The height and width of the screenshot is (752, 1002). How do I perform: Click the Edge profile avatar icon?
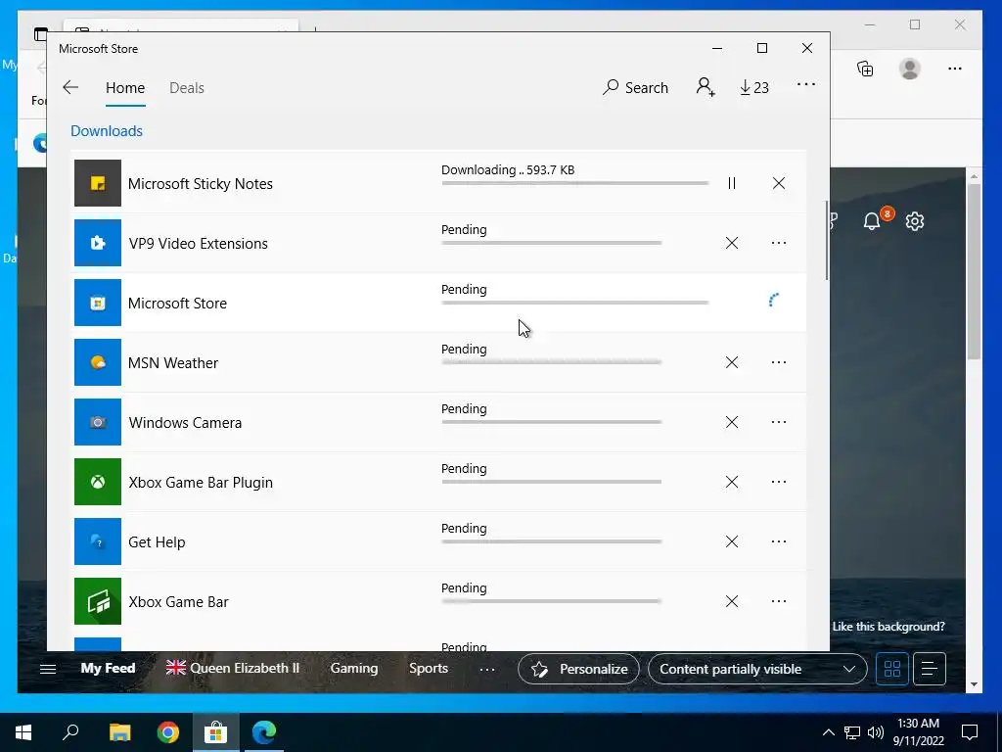909,69
